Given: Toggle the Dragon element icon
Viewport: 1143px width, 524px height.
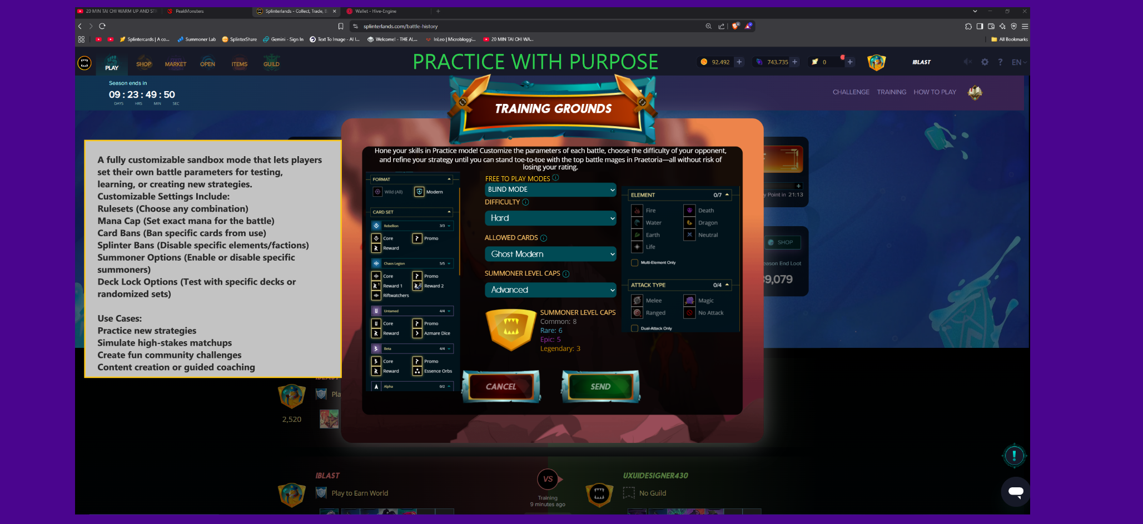Looking at the screenshot, I should (689, 223).
